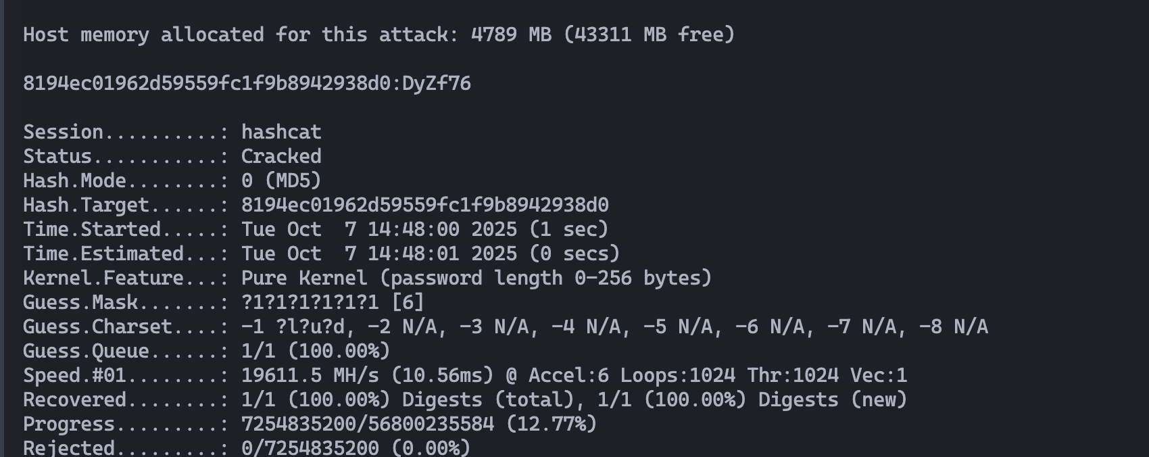Click the speed value 19611.5 MH/s
This screenshot has width=1149, height=457.
click(x=310, y=375)
